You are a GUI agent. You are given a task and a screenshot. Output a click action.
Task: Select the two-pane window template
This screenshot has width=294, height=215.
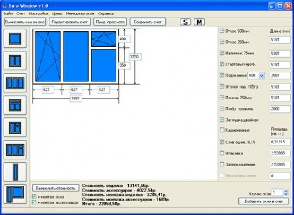(x=15, y=61)
